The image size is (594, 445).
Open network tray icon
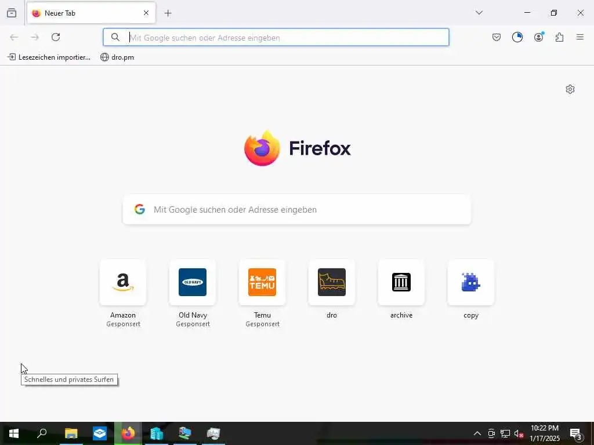505,433
